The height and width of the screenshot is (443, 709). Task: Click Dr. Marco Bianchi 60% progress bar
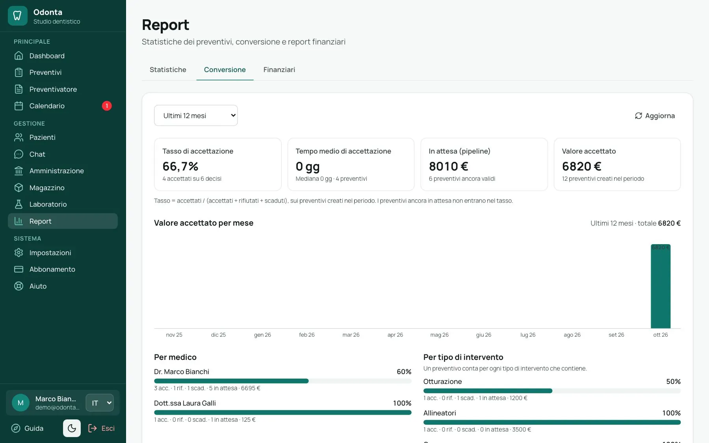pyautogui.click(x=283, y=381)
